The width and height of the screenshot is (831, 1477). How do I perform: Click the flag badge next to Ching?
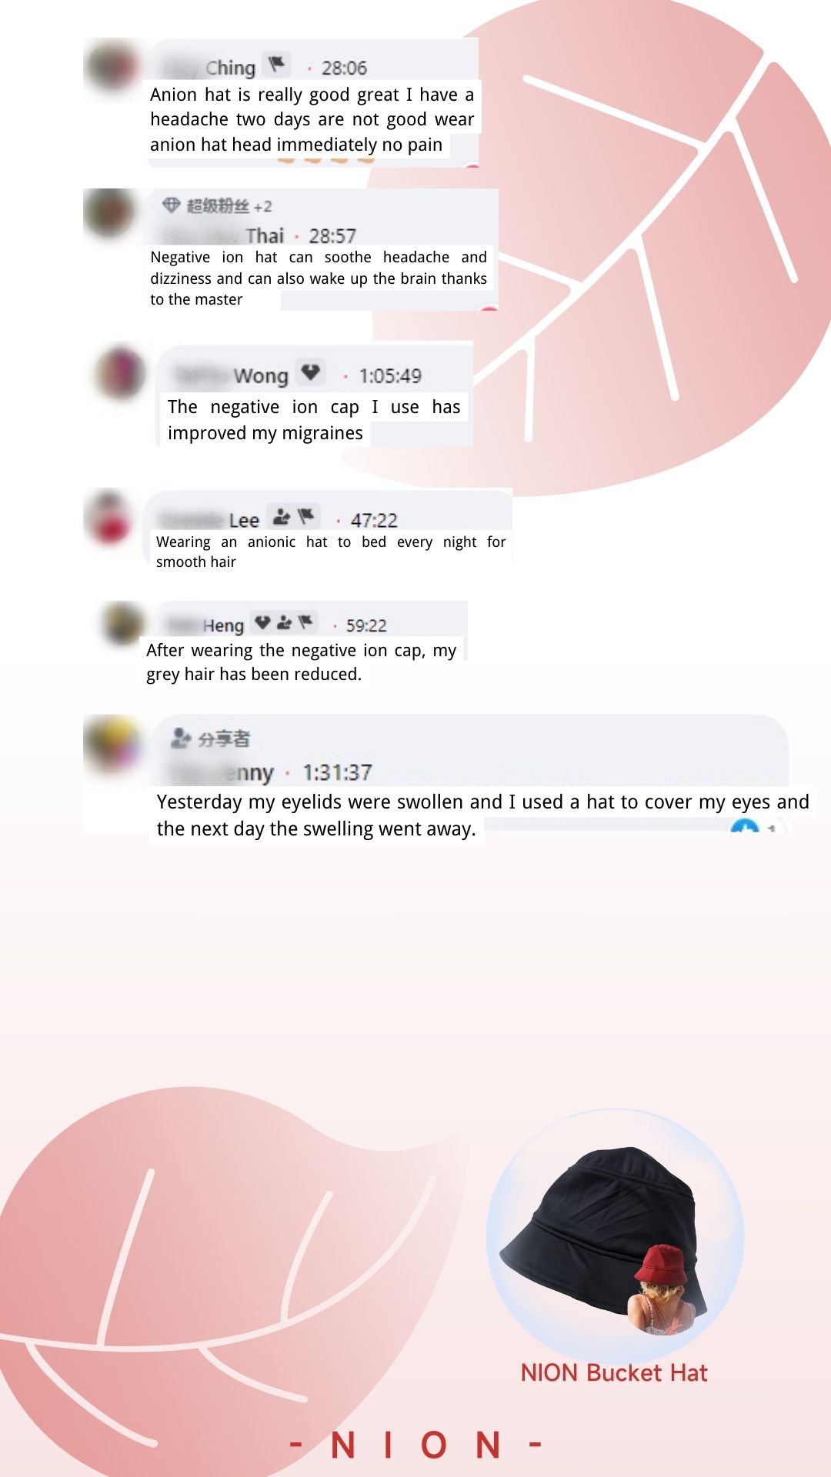[276, 65]
